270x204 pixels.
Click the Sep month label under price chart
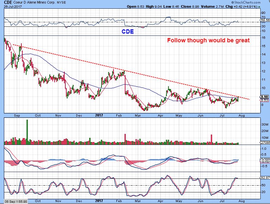pyautogui.click(x=17, y=115)
